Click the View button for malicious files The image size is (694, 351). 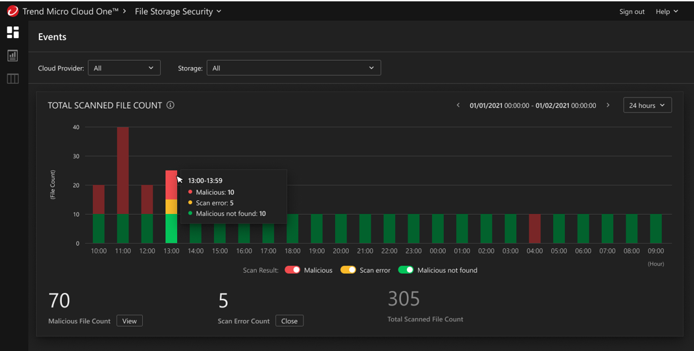130,321
